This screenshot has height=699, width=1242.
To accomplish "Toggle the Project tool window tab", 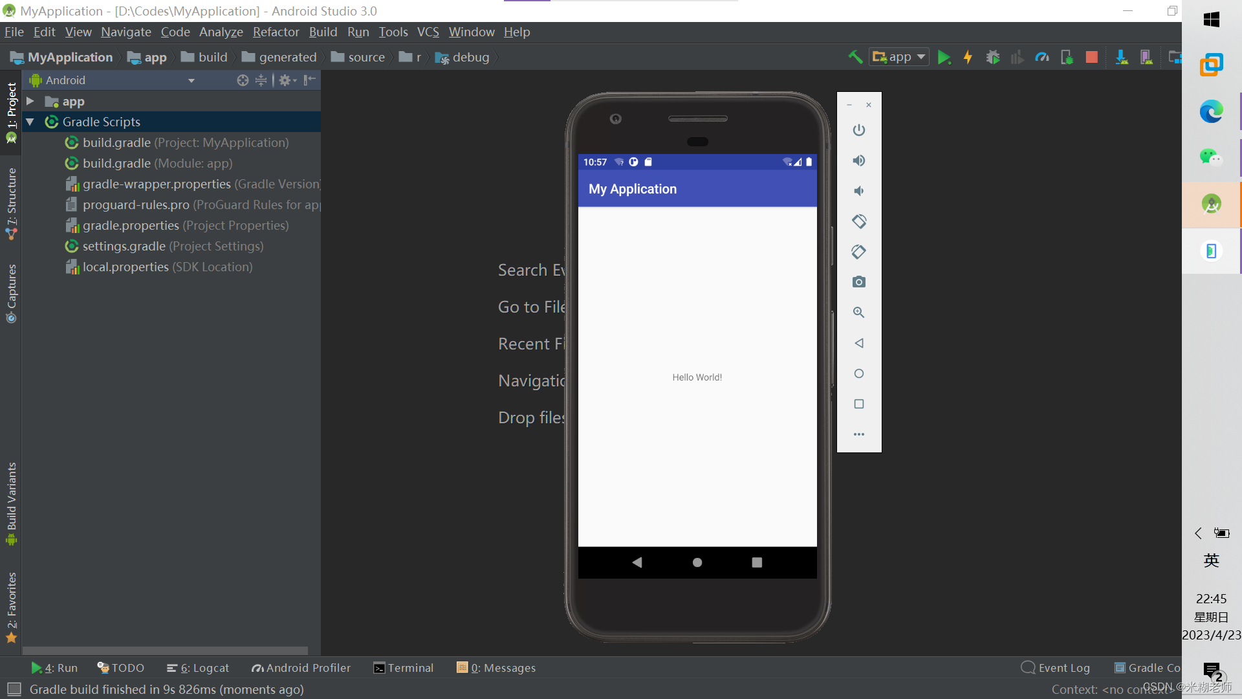I will pos(11,111).
